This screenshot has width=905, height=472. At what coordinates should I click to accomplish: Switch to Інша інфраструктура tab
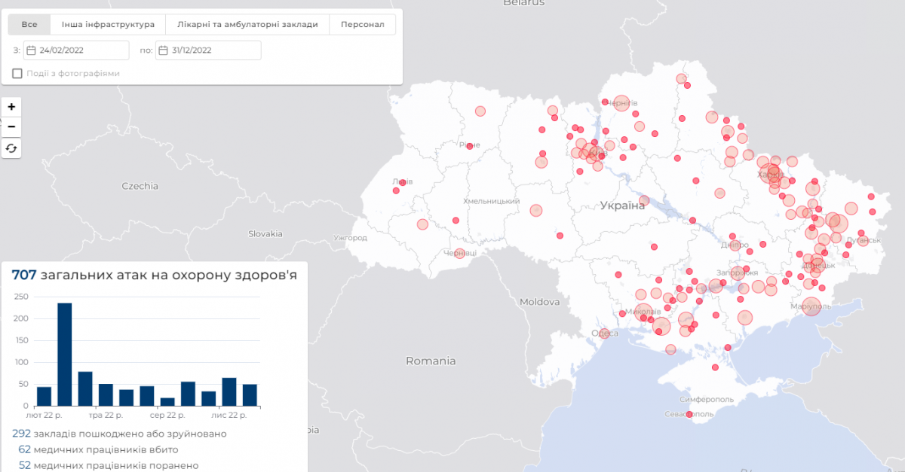[x=108, y=24]
